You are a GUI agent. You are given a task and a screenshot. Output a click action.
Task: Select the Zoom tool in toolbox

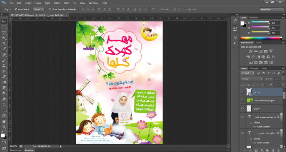tap(4, 127)
